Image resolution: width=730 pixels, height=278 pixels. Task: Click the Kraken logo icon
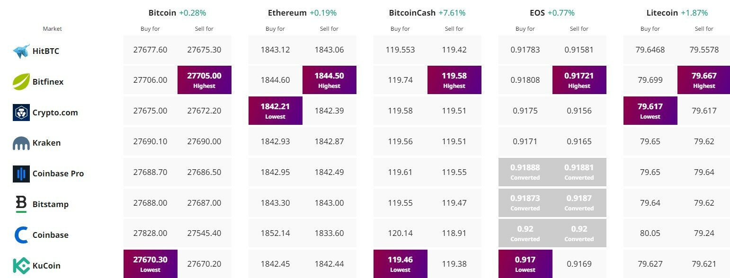tap(21, 143)
